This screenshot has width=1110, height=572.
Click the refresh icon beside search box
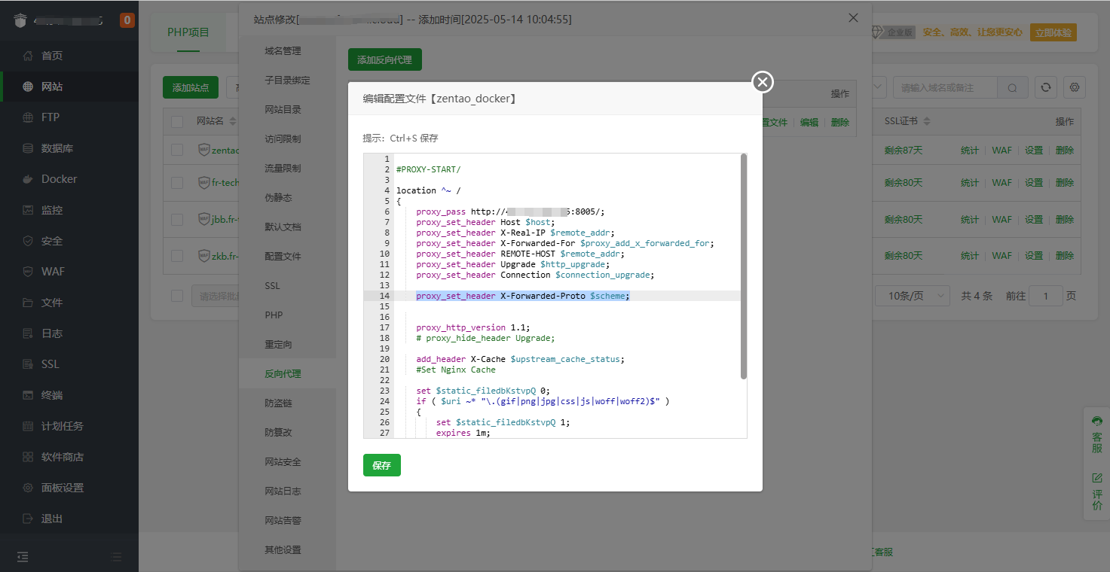pos(1045,87)
